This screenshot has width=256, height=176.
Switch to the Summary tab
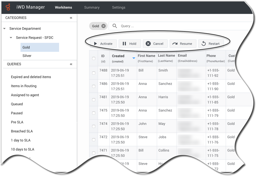tap(92, 7)
